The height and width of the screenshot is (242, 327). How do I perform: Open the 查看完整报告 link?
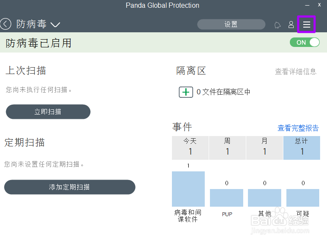tap(298, 128)
